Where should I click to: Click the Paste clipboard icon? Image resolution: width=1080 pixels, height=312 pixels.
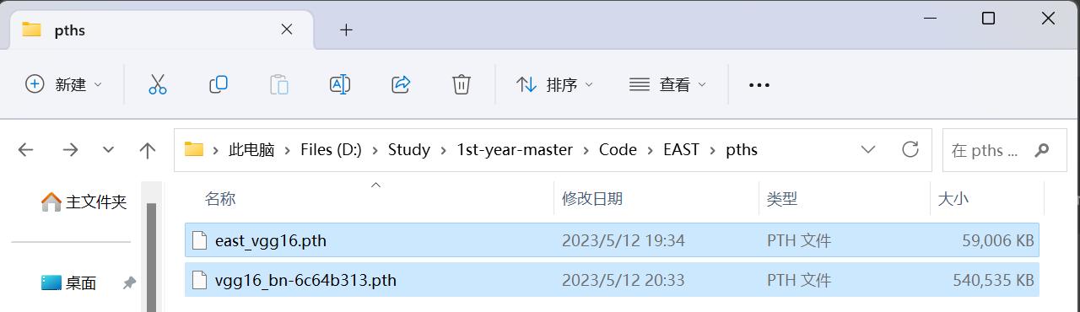(279, 84)
